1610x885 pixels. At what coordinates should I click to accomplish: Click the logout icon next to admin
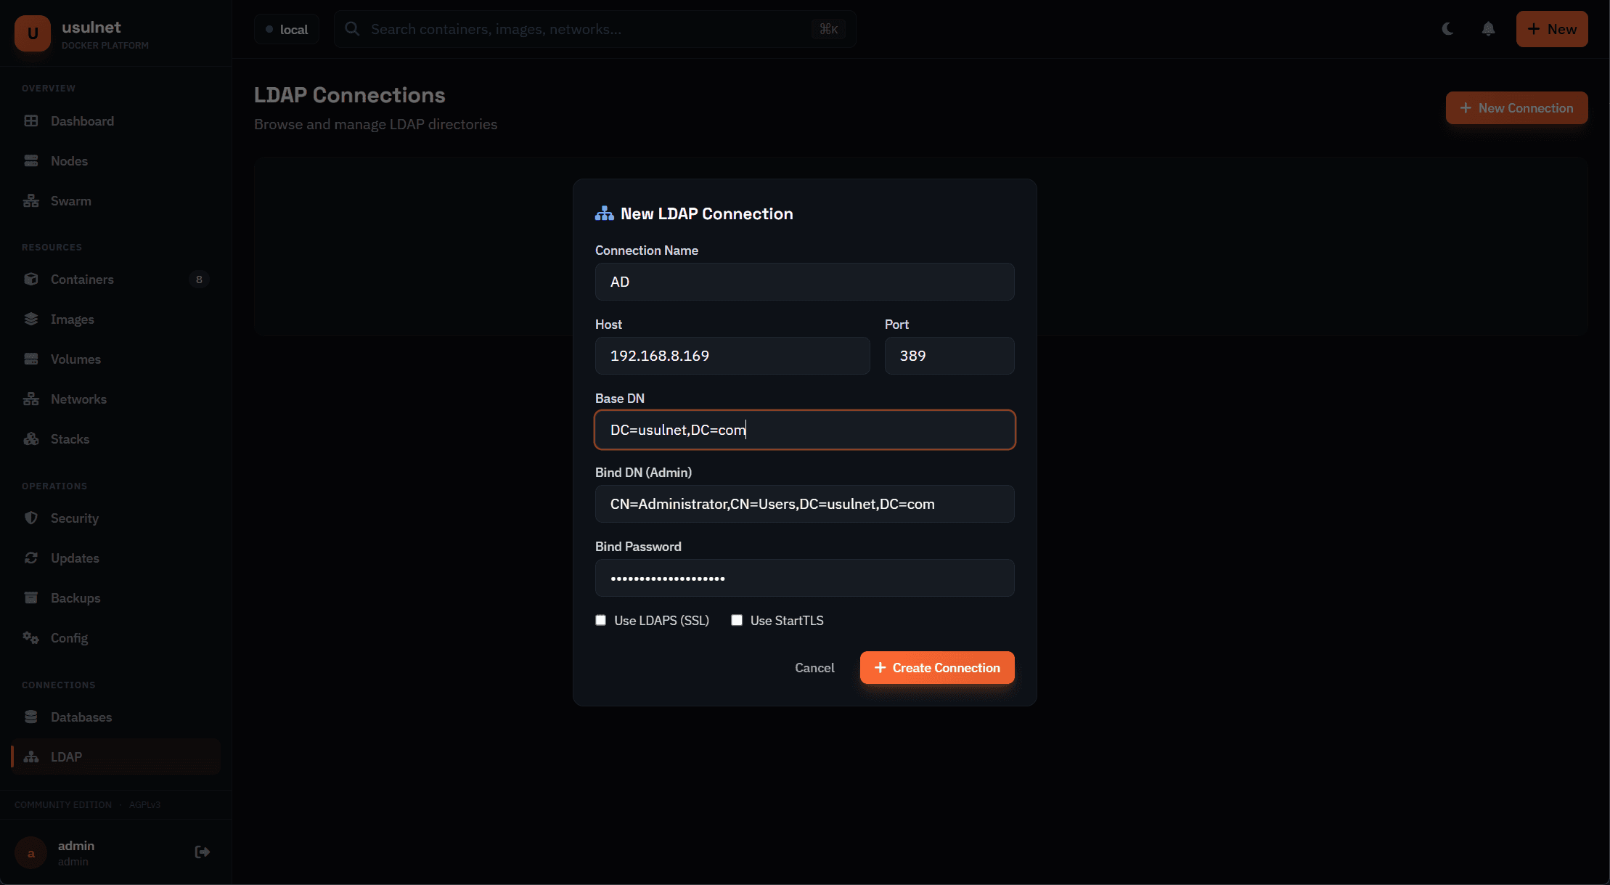202,852
